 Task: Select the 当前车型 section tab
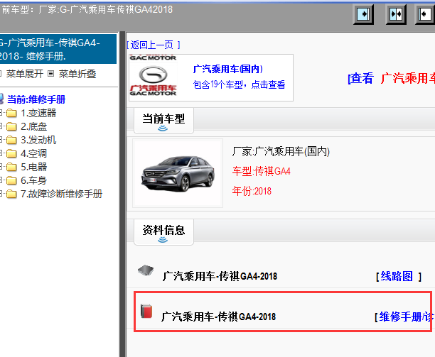[163, 121]
